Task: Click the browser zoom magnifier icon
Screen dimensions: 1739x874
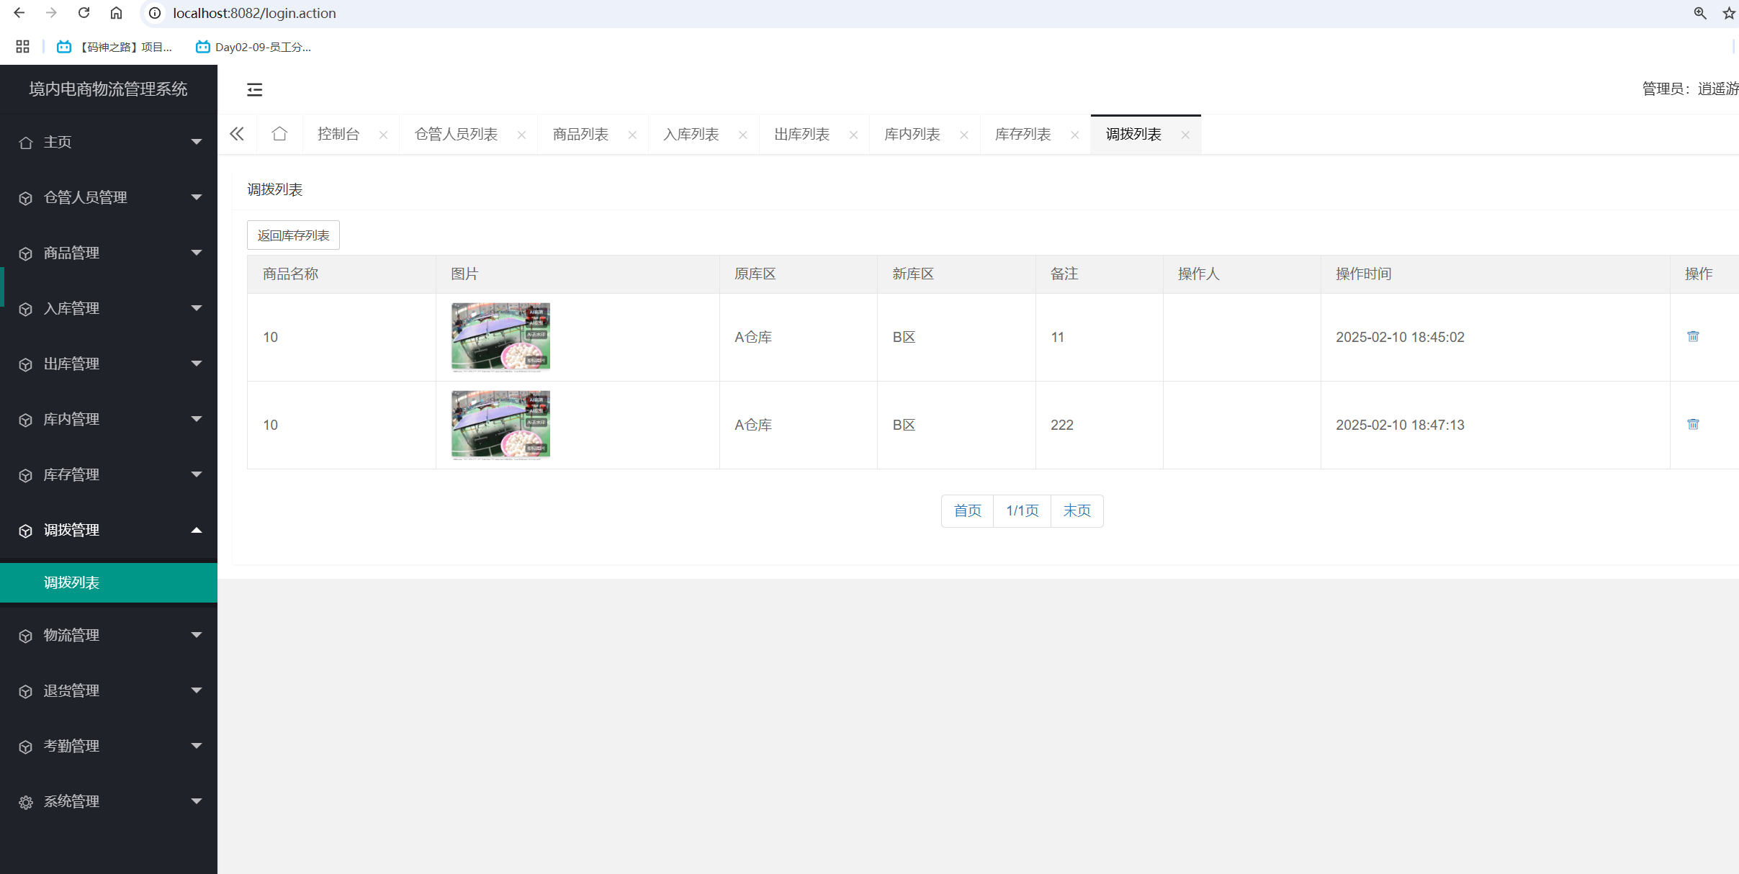Action: 1700,13
